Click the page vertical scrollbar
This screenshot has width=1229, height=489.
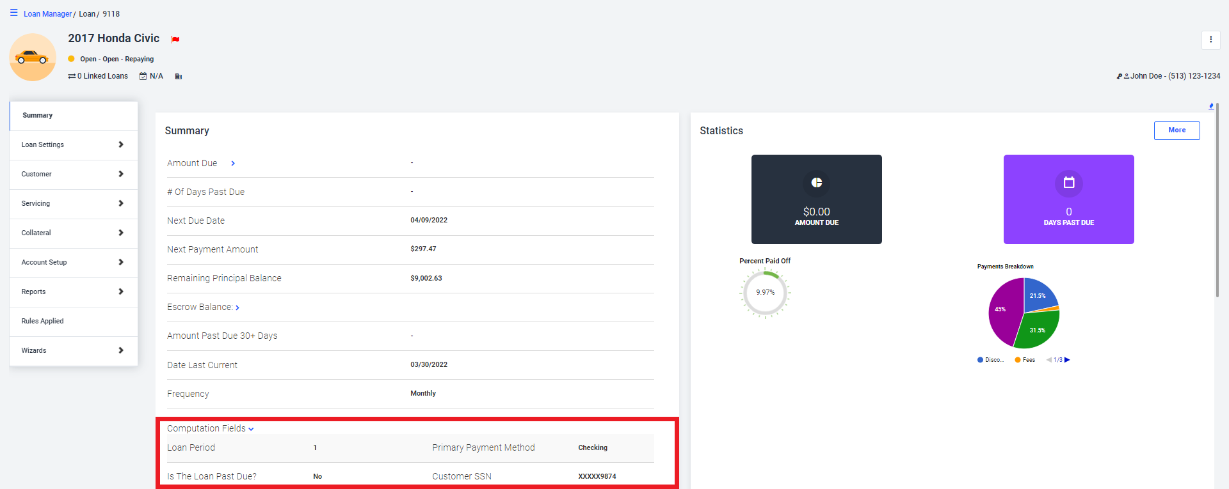1217,199
